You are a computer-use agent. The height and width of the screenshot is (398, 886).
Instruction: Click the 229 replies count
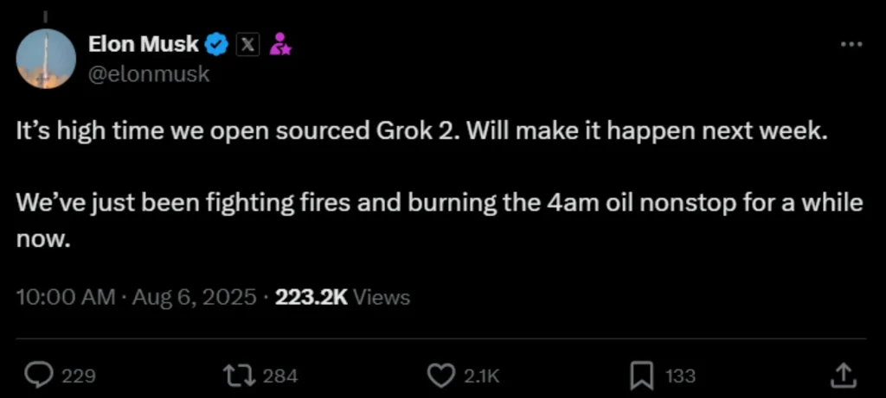(x=78, y=376)
